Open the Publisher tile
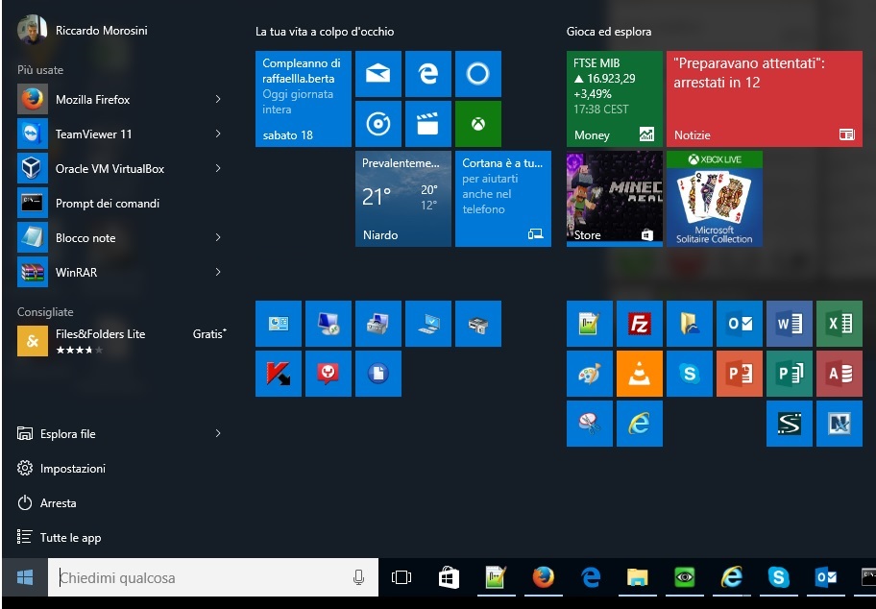This screenshot has height=609, width=876. [x=790, y=374]
